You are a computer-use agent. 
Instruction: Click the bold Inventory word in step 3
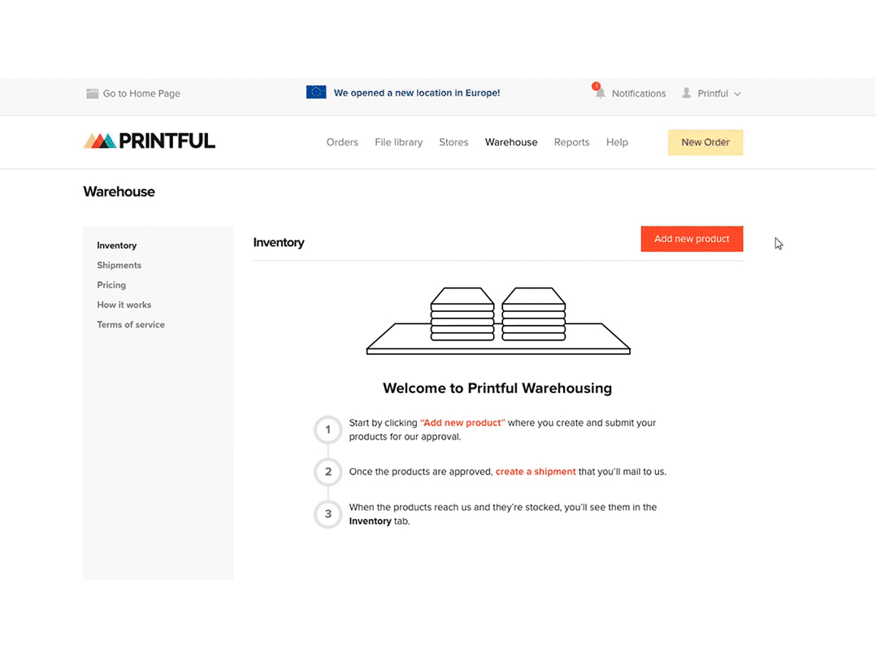pyautogui.click(x=370, y=522)
